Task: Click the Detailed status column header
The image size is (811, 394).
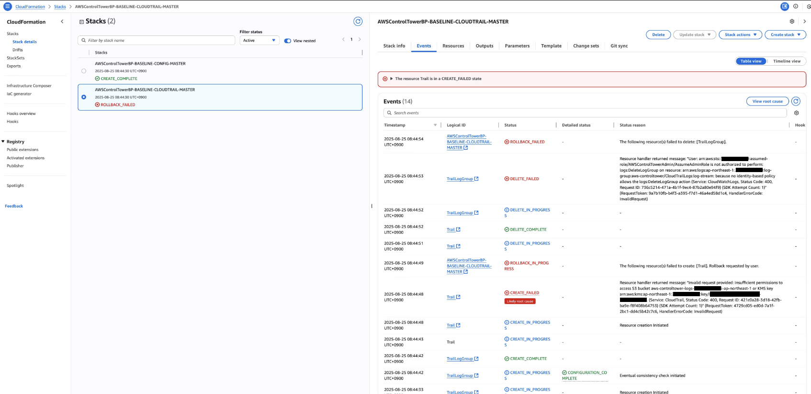Action: tap(576, 125)
